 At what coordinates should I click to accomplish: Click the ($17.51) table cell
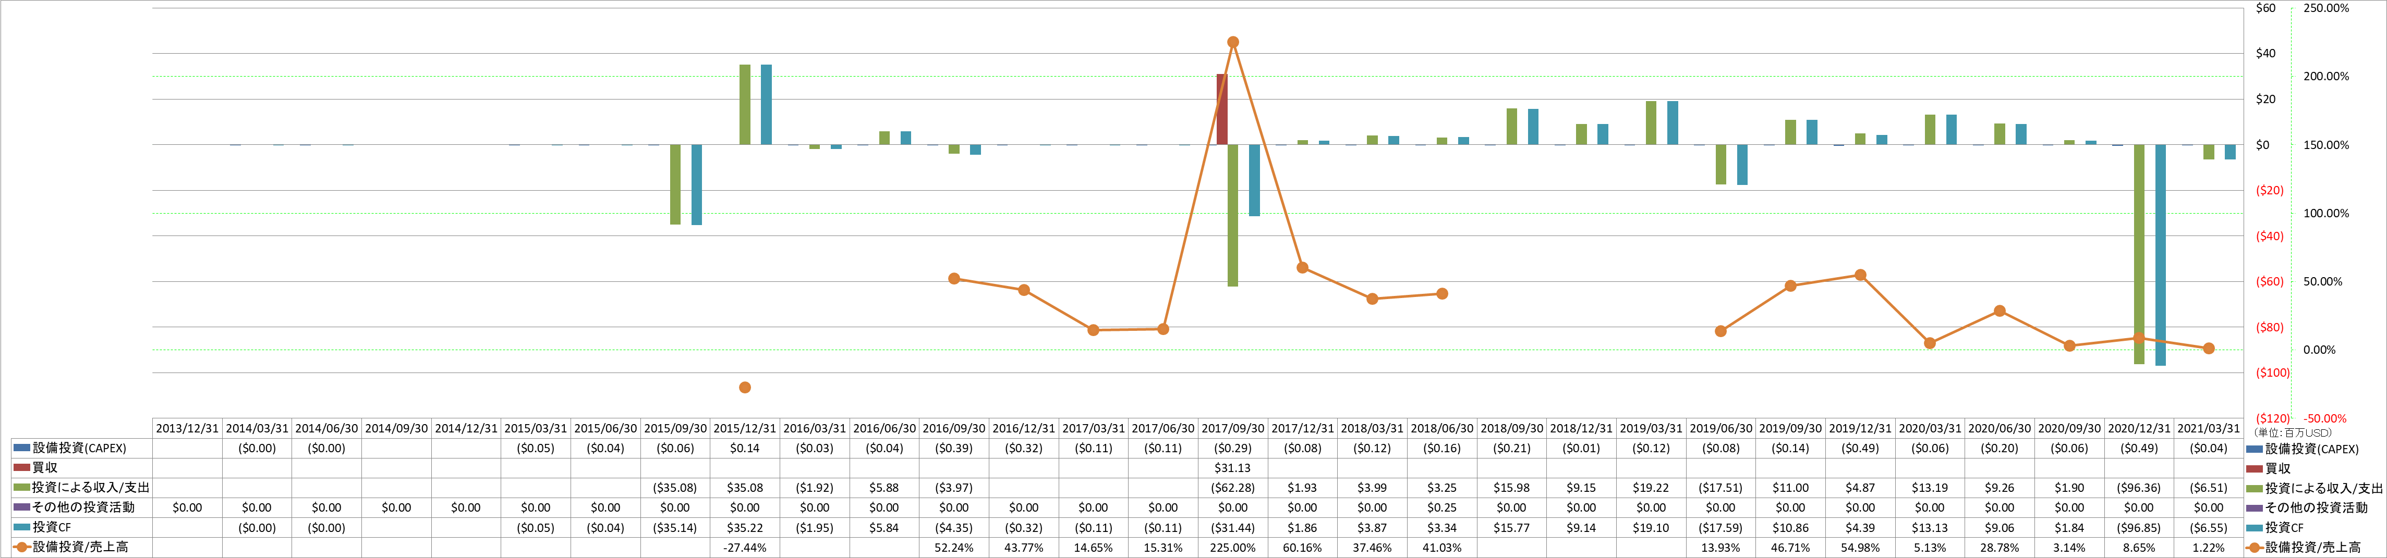pos(1720,488)
